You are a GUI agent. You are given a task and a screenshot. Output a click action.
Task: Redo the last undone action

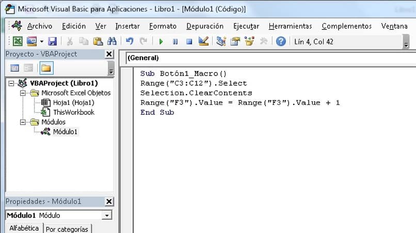pyautogui.click(x=143, y=41)
